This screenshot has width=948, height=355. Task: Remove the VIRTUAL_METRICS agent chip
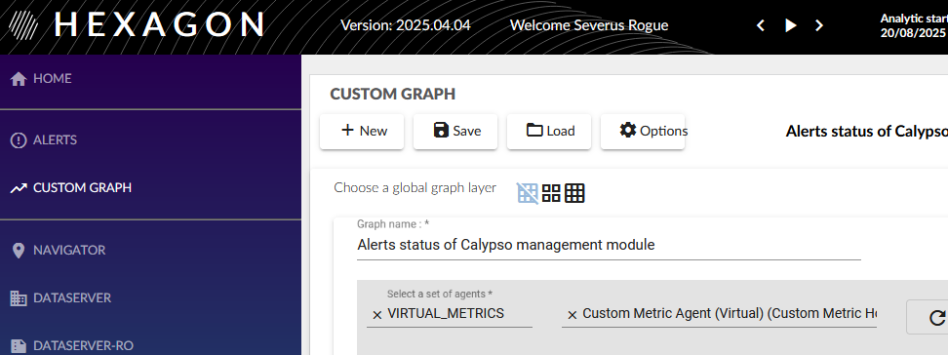click(376, 314)
